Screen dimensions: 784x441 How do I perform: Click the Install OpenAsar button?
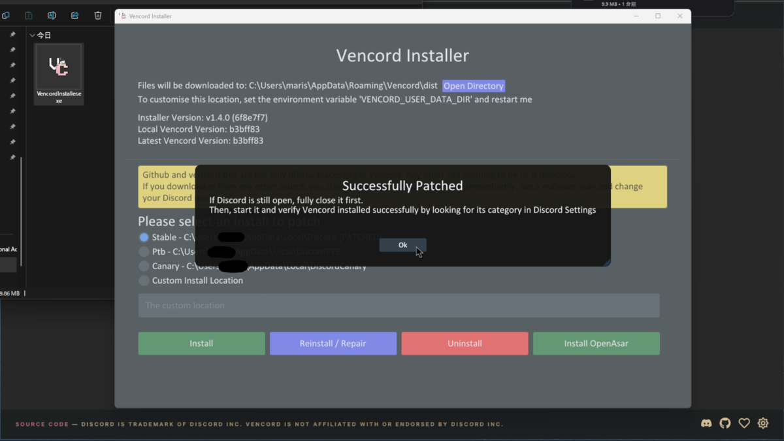(596, 344)
